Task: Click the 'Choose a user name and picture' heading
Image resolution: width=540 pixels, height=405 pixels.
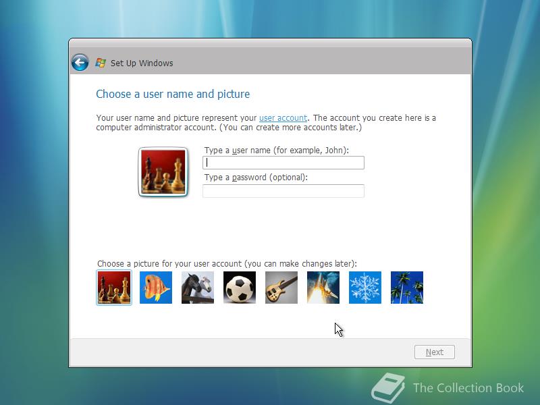Action: tap(173, 94)
